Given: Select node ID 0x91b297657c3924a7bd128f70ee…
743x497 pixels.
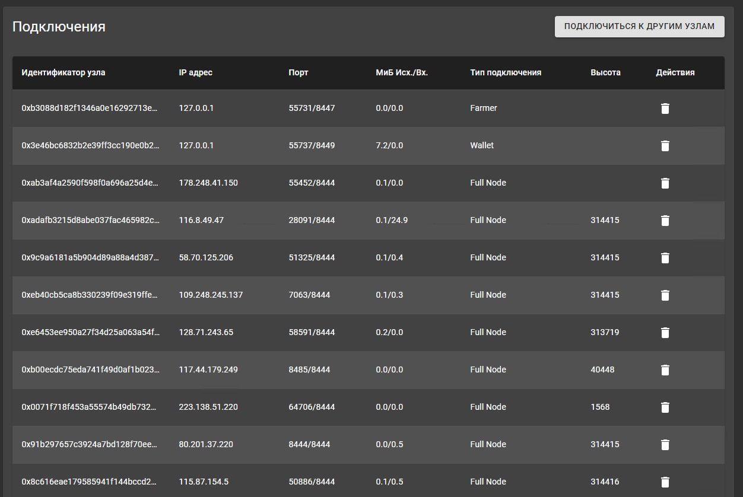Looking at the screenshot, I should pyautogui.click(x=90, y=444).
